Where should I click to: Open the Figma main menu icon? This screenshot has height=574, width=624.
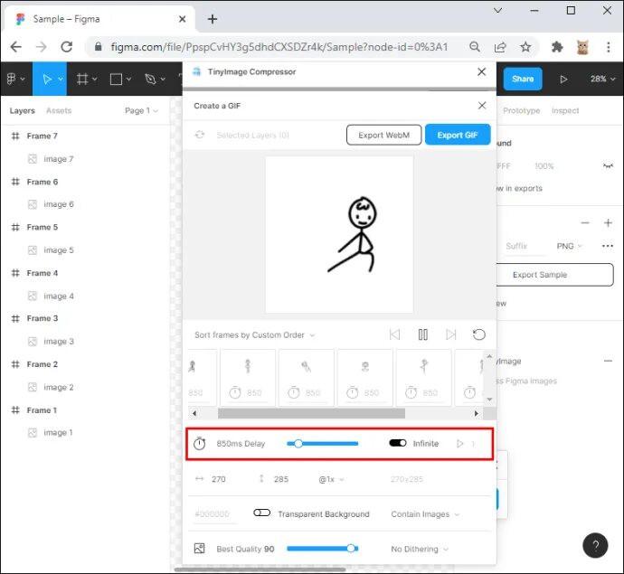pos(12,79)
